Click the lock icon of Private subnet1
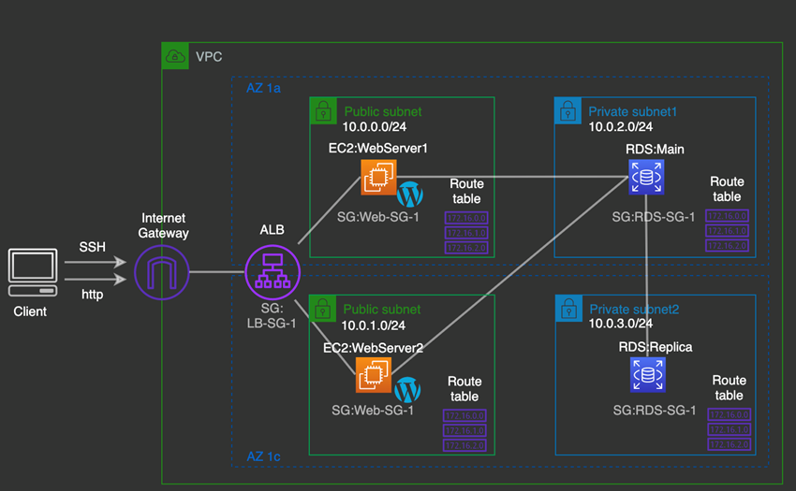Screen dimensions: 796x491 click(x=568, y=111)
